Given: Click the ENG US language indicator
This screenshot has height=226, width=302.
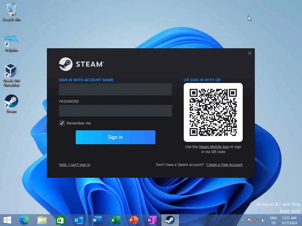Looking at the screenshot, I should tap(273, 220).
